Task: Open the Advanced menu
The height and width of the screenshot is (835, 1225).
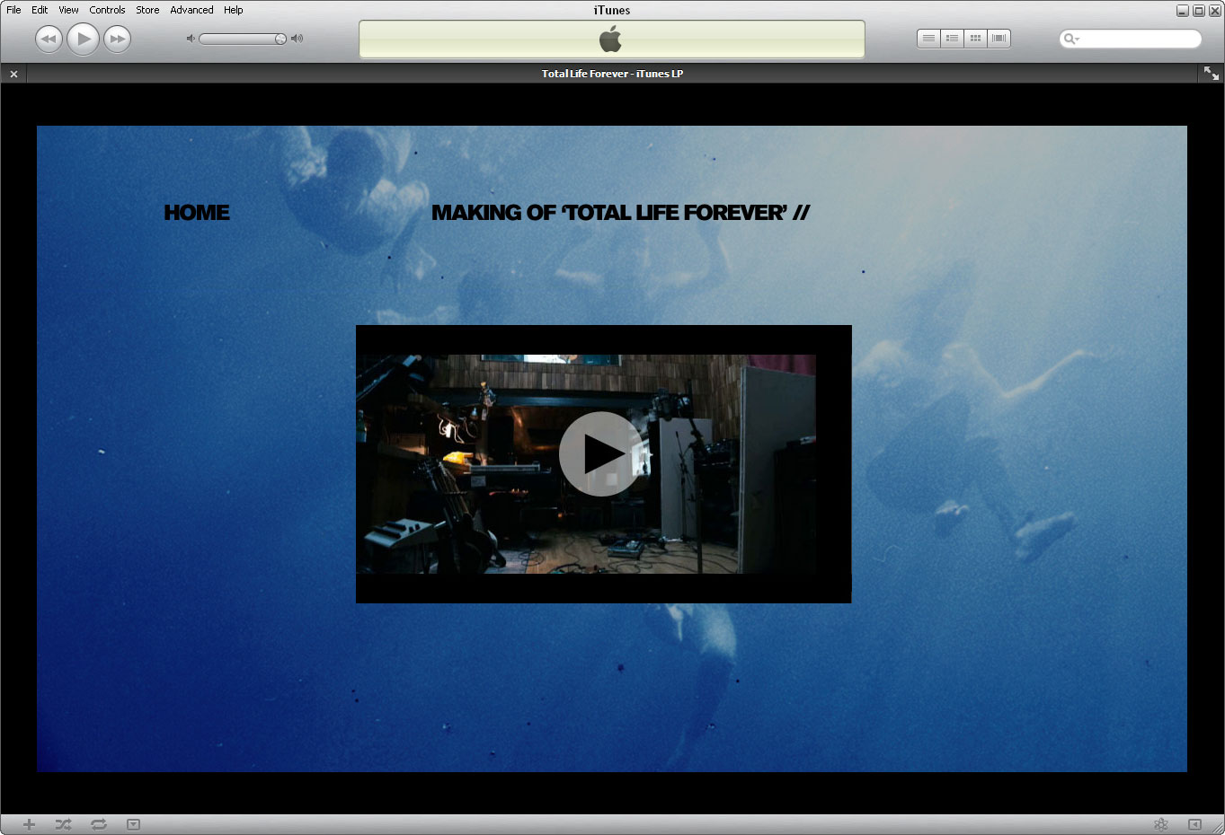Action: point(191,10)
